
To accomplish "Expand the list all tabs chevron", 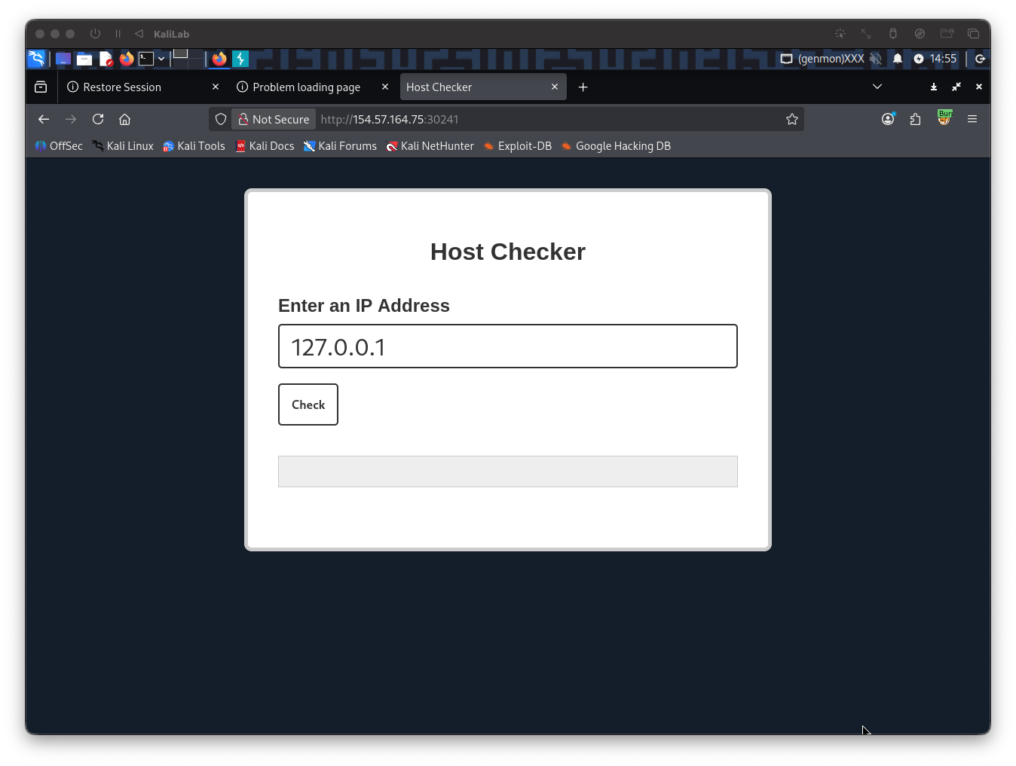I will [877, 87].
